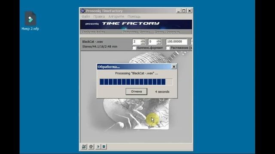Open the Правка menu

point(99,16)
